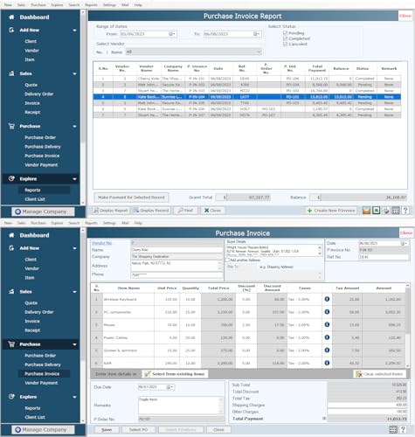
Task: Open Reports menu in the top menu bar
Action: tap(92, 5)
